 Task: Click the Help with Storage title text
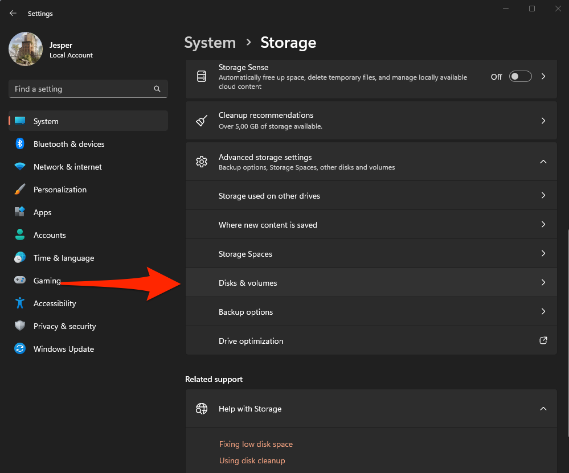(x=250, y=409)
